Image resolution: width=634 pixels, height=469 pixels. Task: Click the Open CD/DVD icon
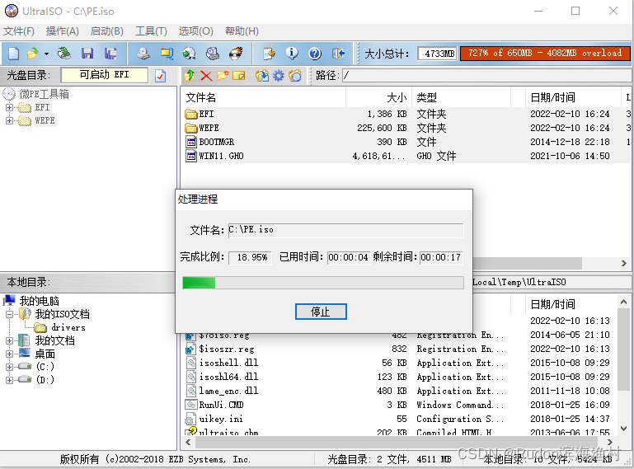point(63,54)
